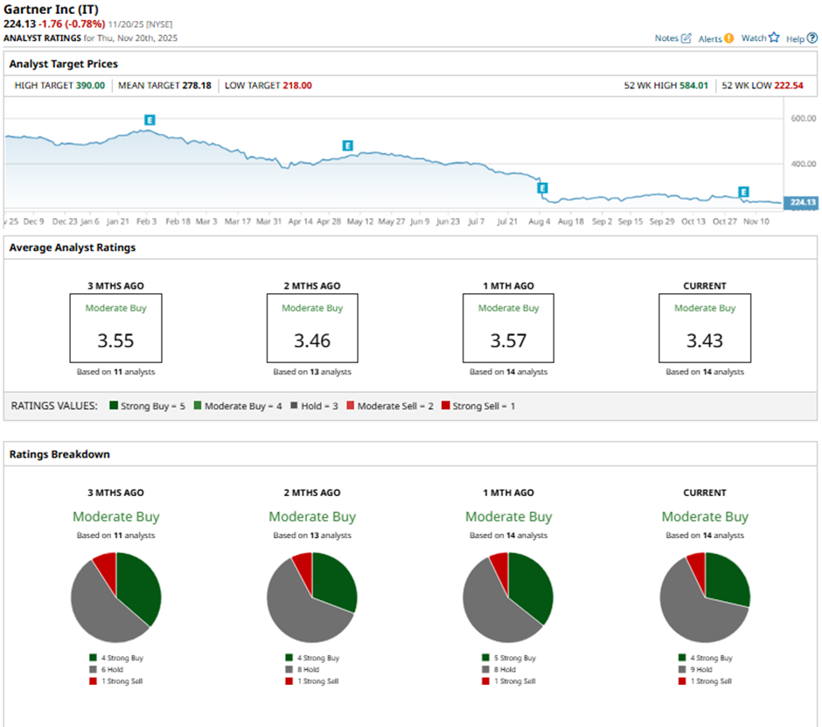Click the Strong Buy dark green legend swatch
Viewport: 822px width, 727px height.
click(x=113, y=405)
